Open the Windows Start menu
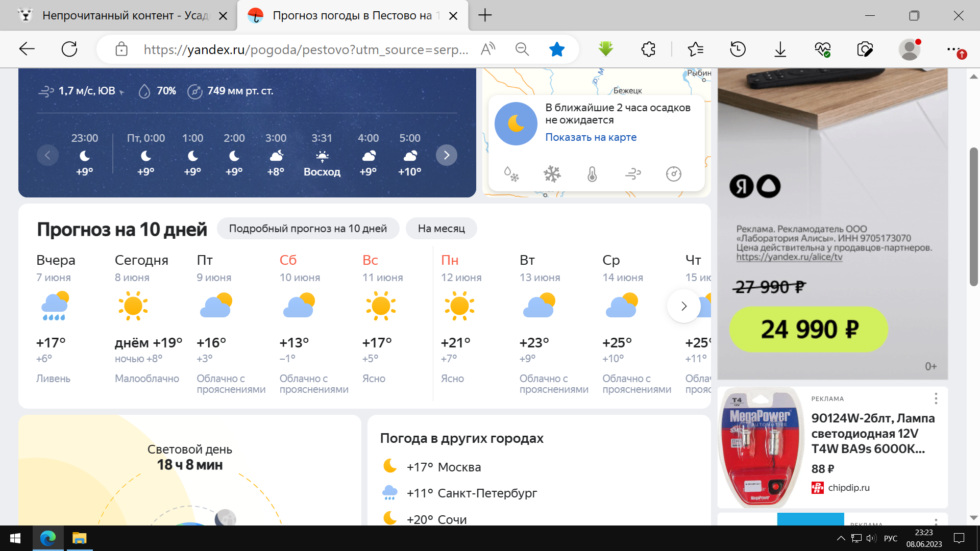The image size is (980, 551). [15, 538]
